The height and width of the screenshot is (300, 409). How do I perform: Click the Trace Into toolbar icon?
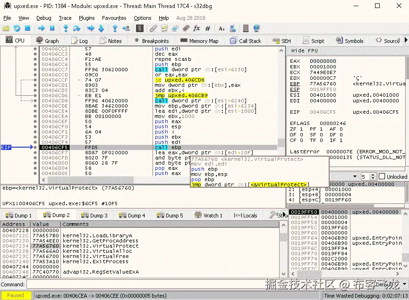pos(91,28)
